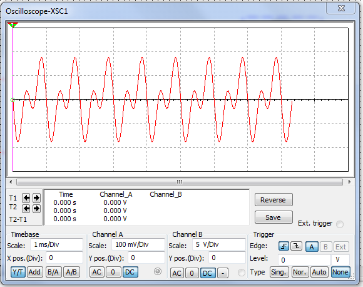Screen dimensions: 363x287
Task: Move cursor T1 left with arrow
Action: 26,198
